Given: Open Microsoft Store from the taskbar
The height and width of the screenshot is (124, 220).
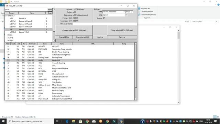Looking at the screenshot, I should coord(80,121).
